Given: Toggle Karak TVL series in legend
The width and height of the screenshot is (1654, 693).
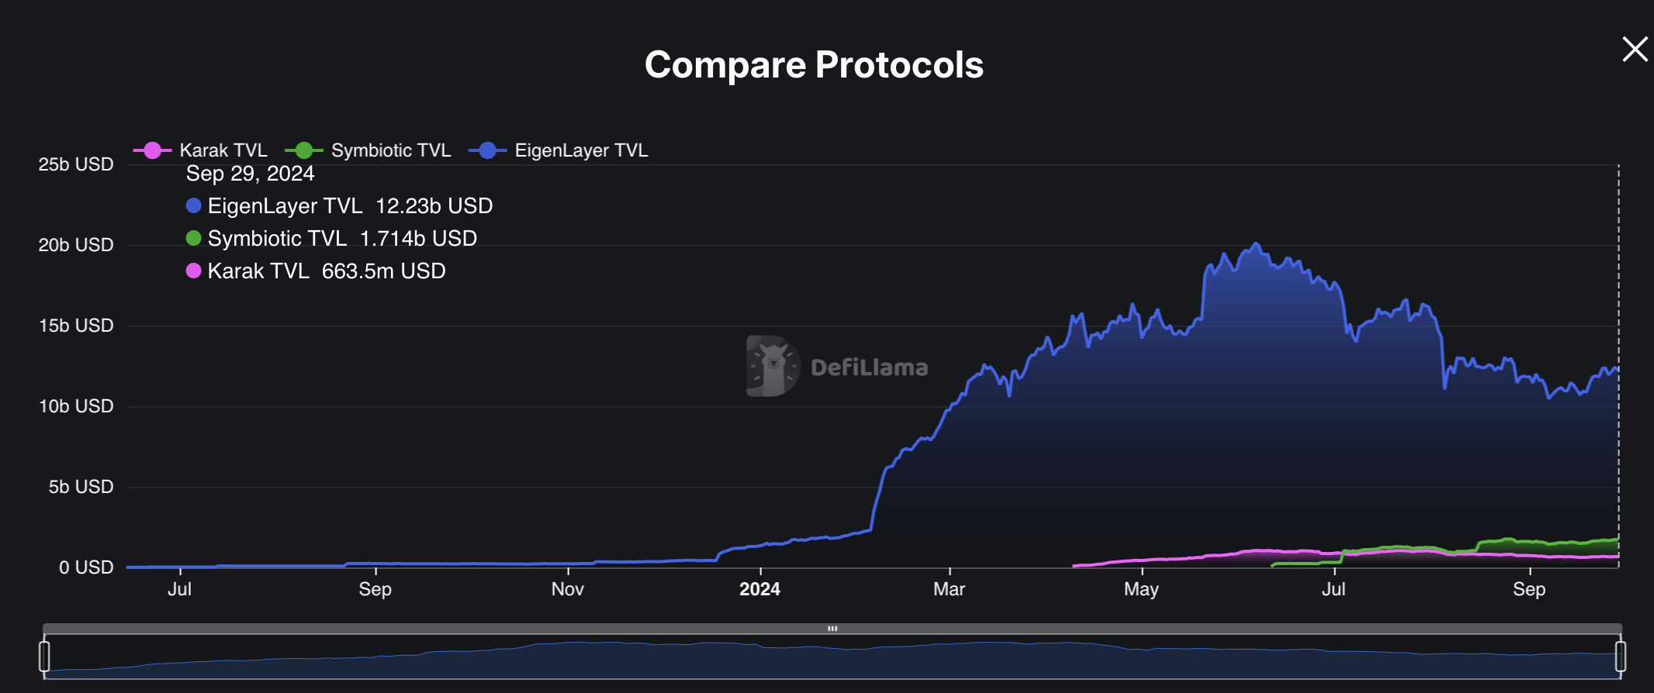Looking at the screenshot, I should [200, 150].
